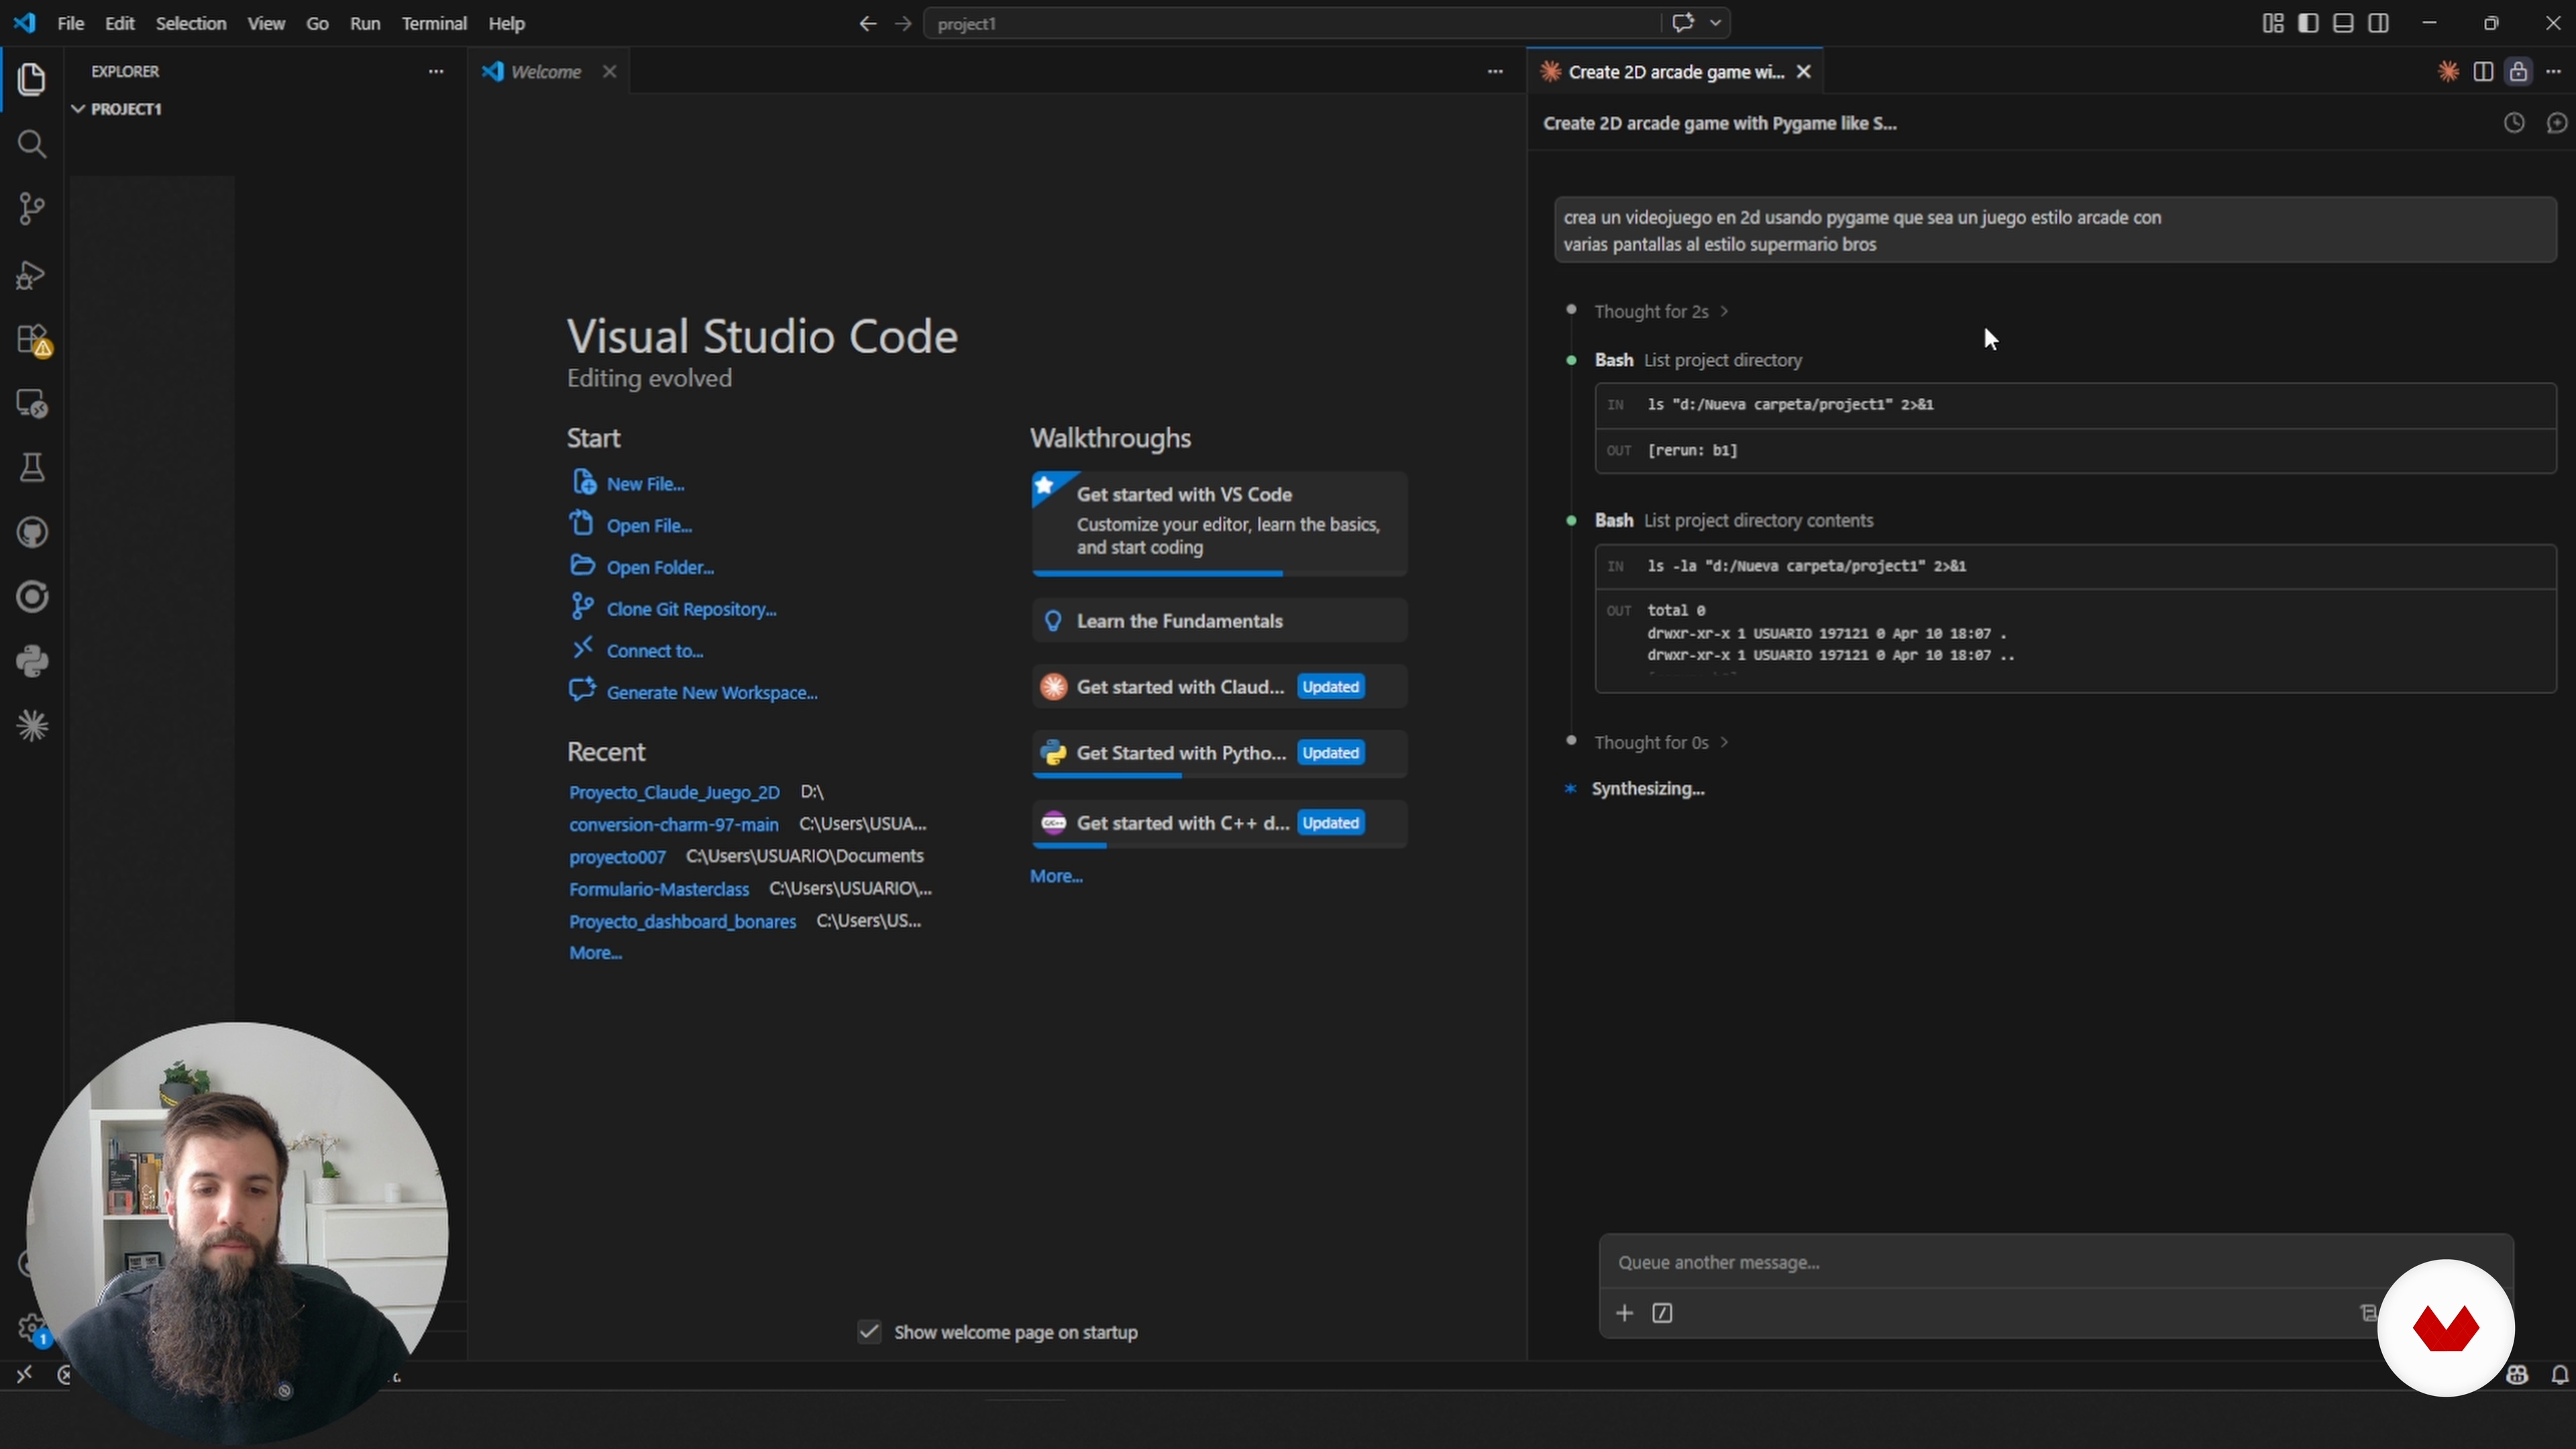
Task: Click the remote window status bar icon
Action: (24, 1375)
